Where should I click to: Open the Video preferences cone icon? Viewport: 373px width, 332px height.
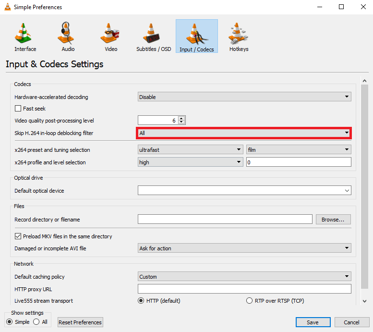(109, 33)
